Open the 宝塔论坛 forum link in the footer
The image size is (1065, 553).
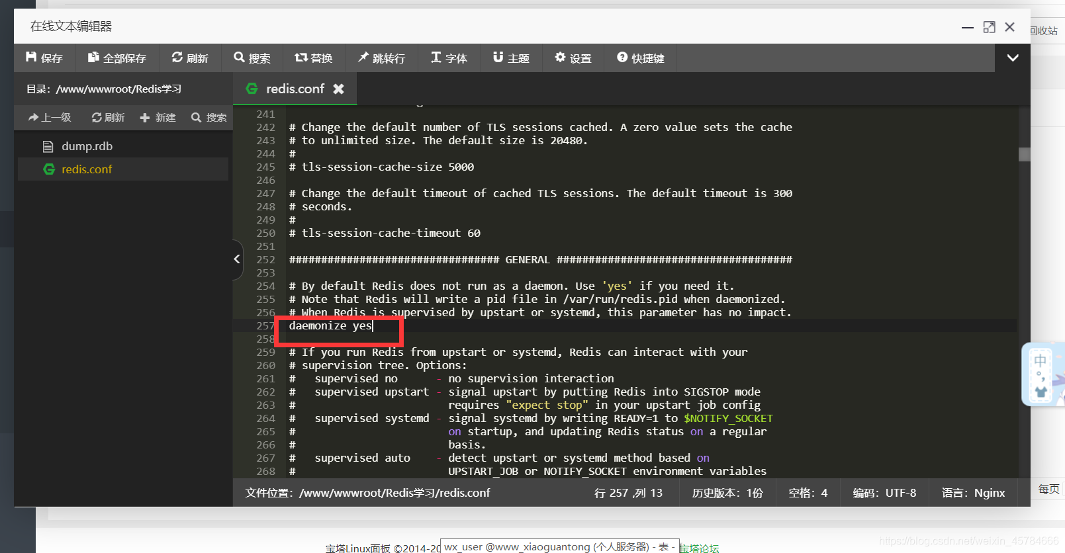tap(699, 548)
